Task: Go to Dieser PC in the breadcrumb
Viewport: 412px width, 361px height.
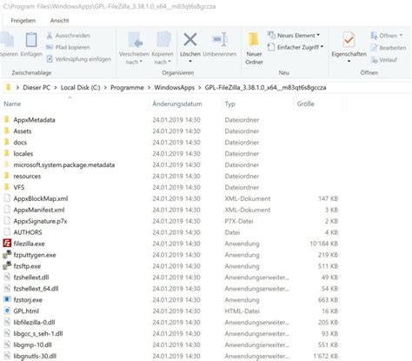Action: [37, 88]
